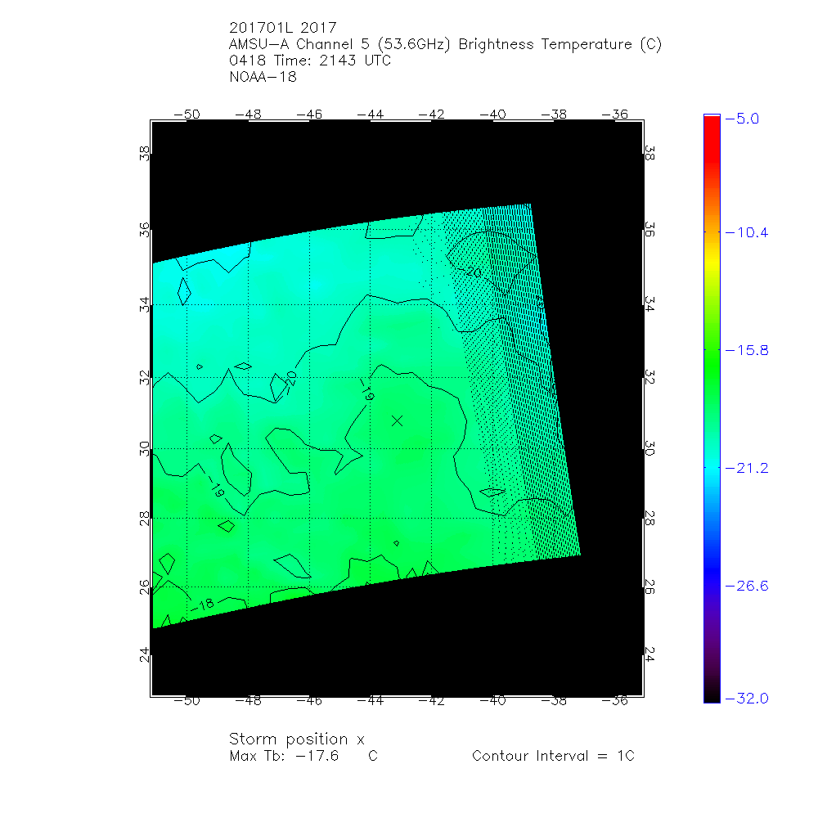Click the storm position X marker
The width and height of the screenshot is (818, 818).
pos(398,420)
